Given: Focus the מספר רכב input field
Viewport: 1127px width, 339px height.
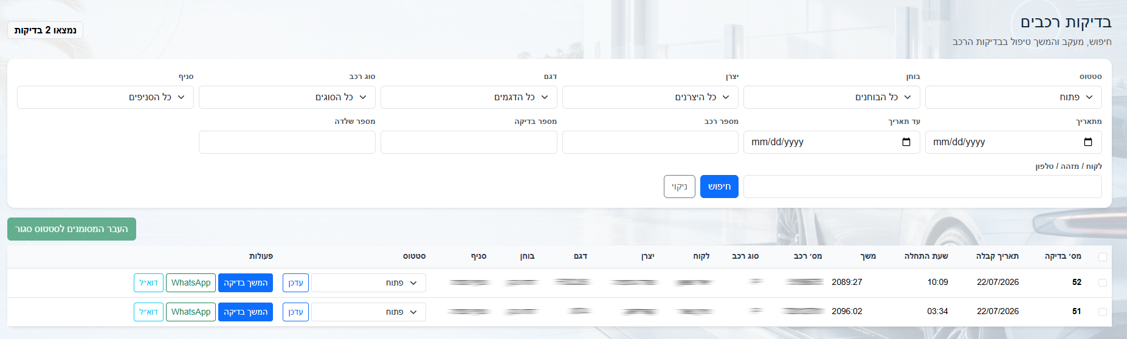Looking at the screenshot, I should pyautogui.click(x=650, y=142).
